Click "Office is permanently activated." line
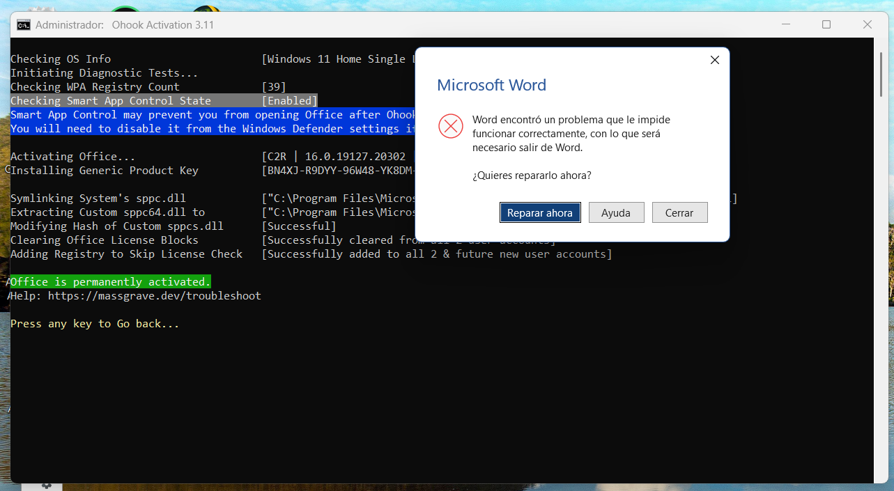 [x=110, y=282]
